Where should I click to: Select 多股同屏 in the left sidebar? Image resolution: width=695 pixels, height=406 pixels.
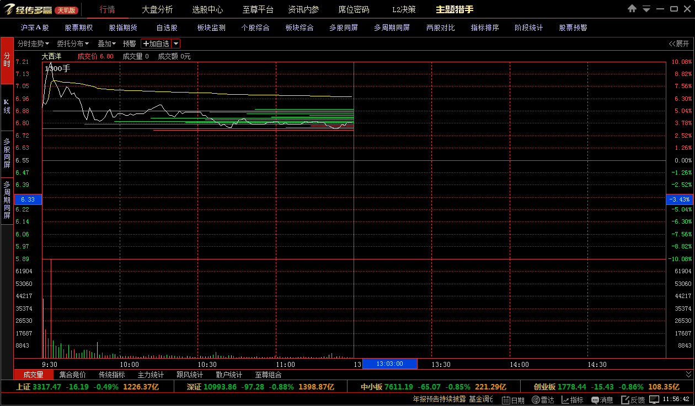pyautogui.click(x=7, y=153)
